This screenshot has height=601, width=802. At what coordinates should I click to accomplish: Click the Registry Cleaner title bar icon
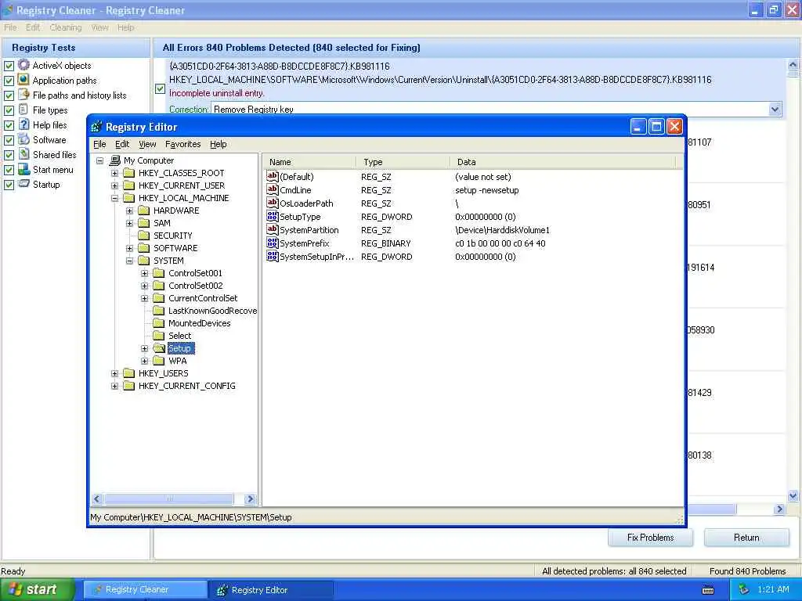[8, 10]
